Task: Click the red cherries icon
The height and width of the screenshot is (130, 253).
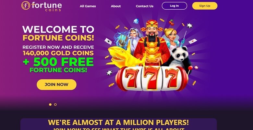Action: pos(171,23)
